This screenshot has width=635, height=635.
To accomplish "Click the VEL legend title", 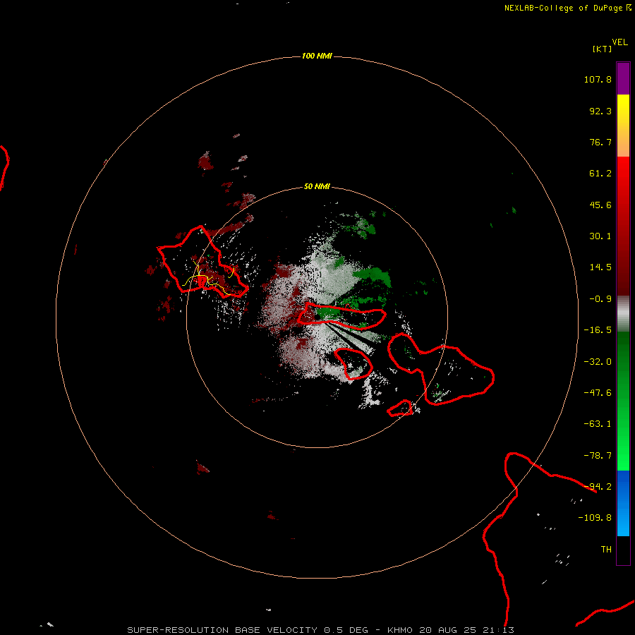I will tap(620, 42).
